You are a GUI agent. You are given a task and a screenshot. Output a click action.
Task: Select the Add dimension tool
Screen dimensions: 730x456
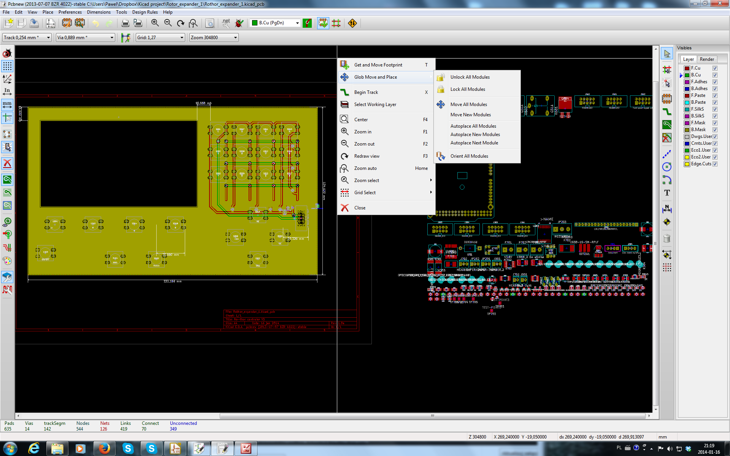click(667, 209)
